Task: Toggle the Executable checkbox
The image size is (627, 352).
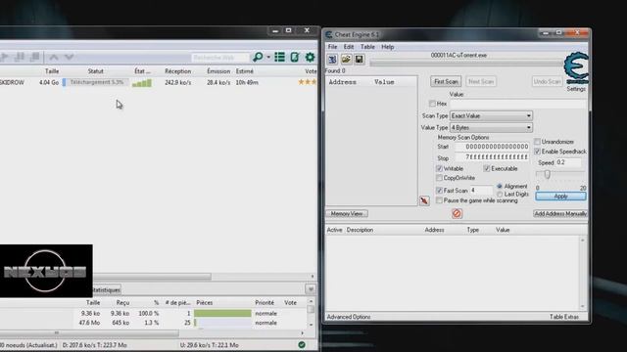Action: 487,169
